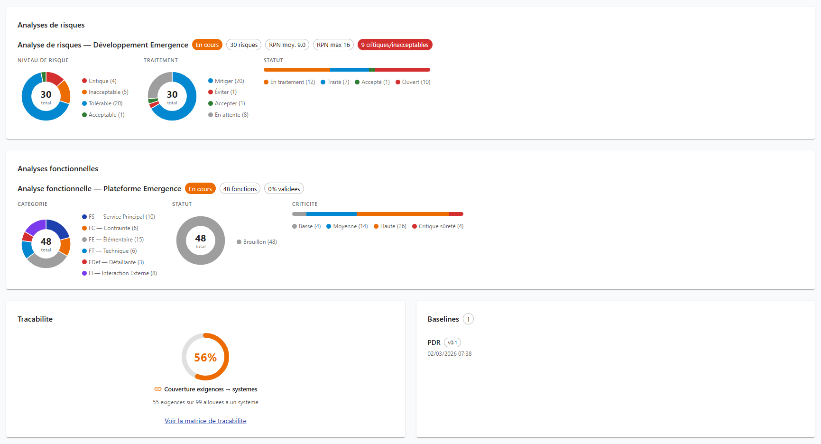Select the 48 fonctions chip

click(x=240, y=189)
